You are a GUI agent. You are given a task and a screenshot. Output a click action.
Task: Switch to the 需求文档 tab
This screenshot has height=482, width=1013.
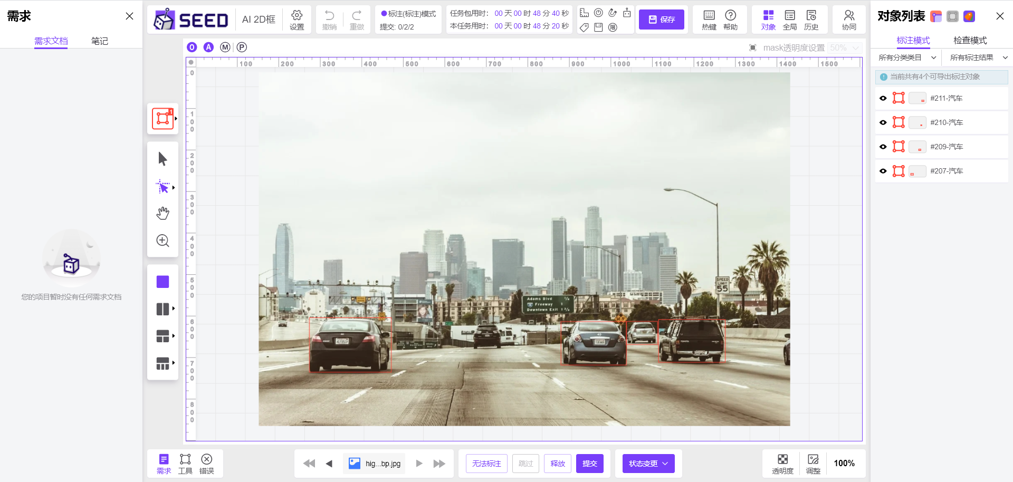[51, 41]
